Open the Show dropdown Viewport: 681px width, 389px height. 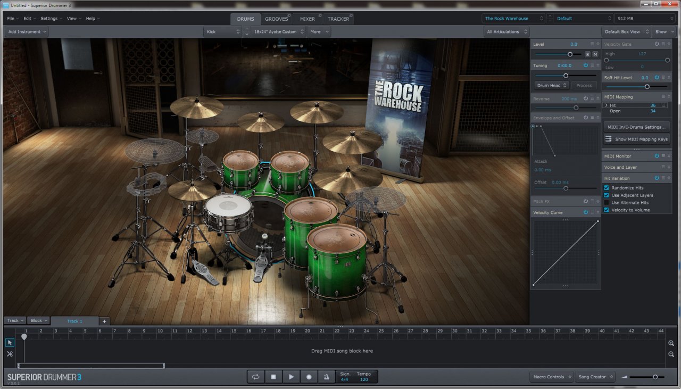click(x=664, y=32)
